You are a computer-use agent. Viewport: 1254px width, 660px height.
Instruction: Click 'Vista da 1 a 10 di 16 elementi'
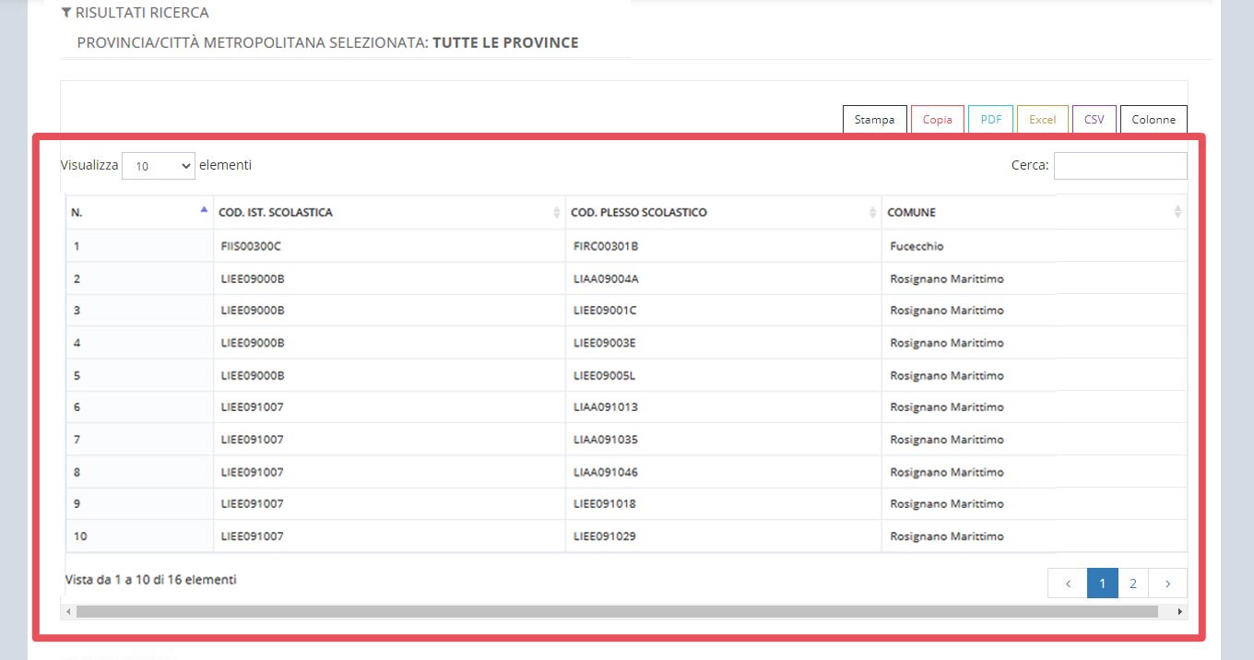click(151, 580)
